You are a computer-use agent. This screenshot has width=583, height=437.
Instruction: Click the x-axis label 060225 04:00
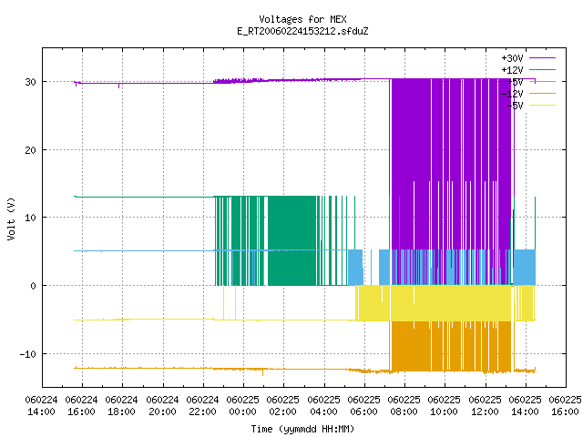click(x=324, y=406)
